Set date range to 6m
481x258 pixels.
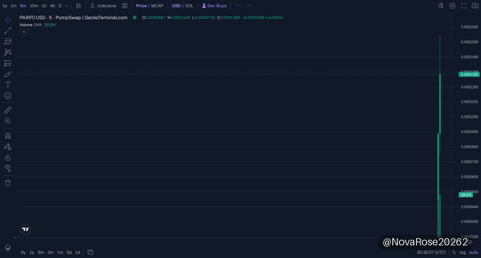(41, 252)
